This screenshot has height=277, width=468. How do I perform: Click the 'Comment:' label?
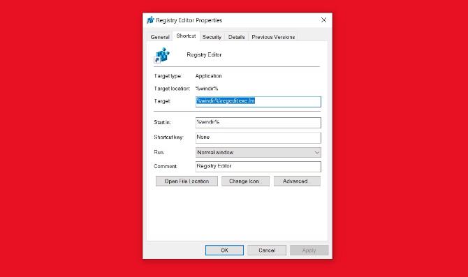click(166, 166)
